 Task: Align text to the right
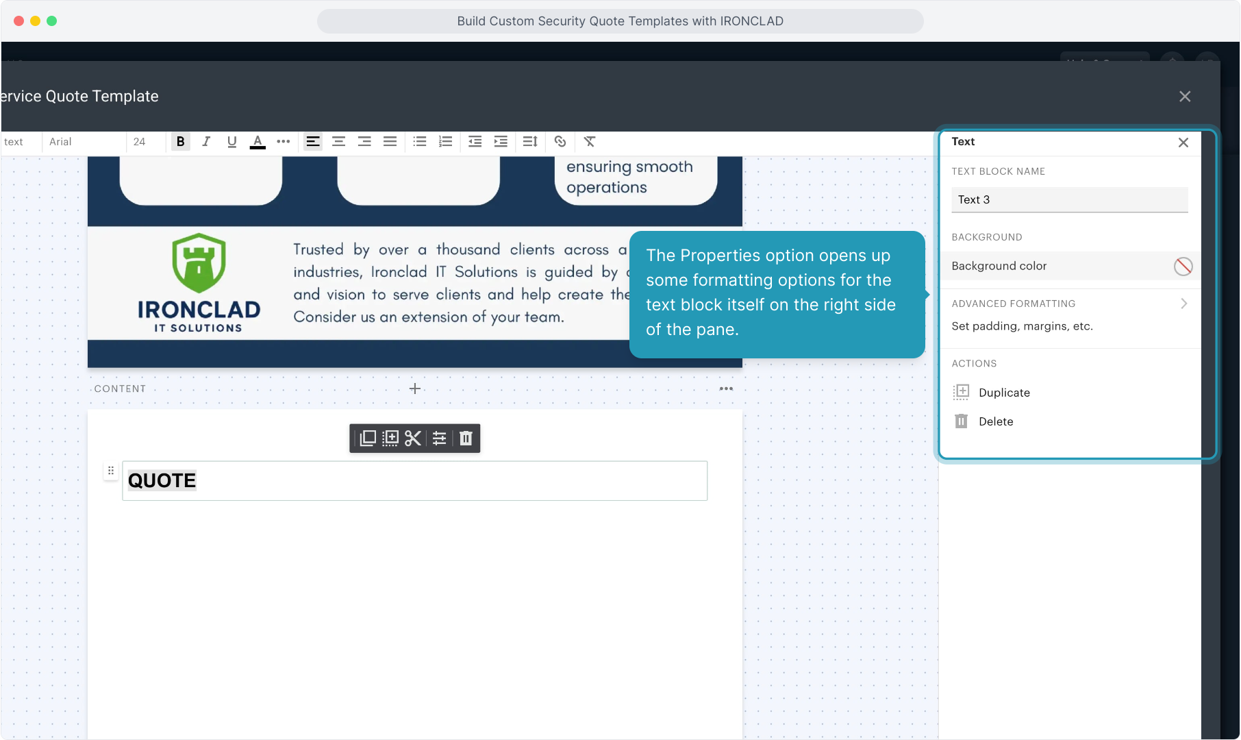tap(364, 142)
